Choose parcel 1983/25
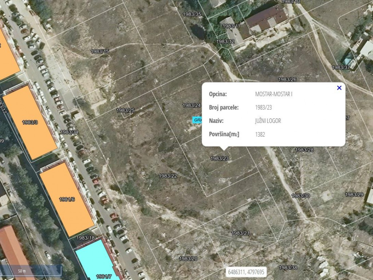Image resolution: width=373 pixels, height=280 pixels. pos(125,110)
